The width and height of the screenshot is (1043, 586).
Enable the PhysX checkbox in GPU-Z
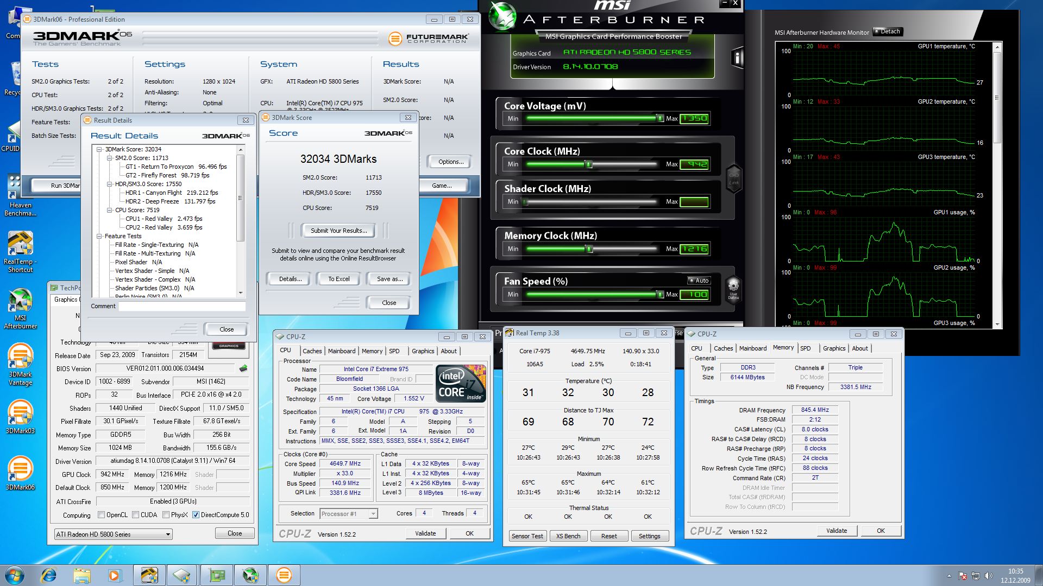tap(166, 515)
